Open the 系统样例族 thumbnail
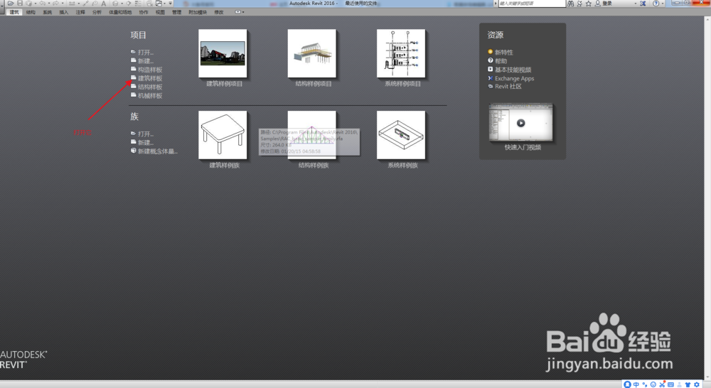Viewport: 711px width, 388px height. point(401,135)
